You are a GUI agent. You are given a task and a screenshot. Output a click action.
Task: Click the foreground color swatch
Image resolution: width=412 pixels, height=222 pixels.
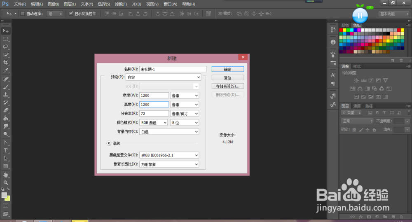pos(4,195)
